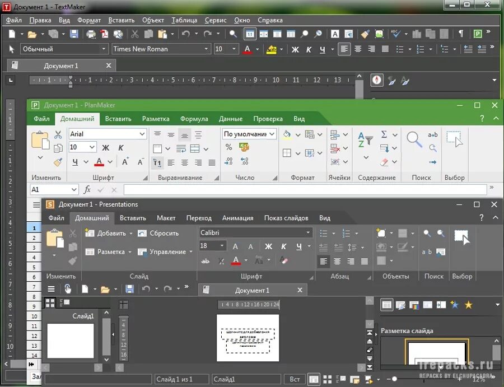Click the Файл button in PlanMaker

(x=41, y=119)
